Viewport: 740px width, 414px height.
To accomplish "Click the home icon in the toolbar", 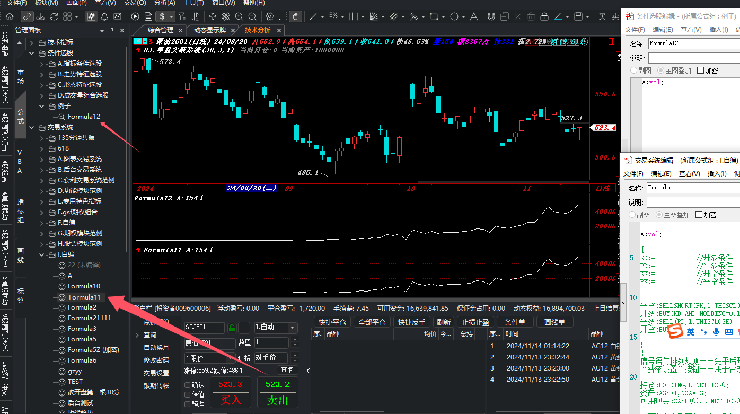I will tap(10, 16).
